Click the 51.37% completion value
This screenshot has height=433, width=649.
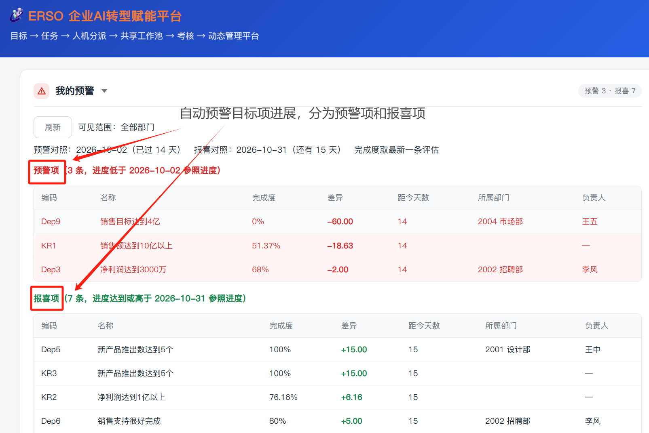pos(266,246)
